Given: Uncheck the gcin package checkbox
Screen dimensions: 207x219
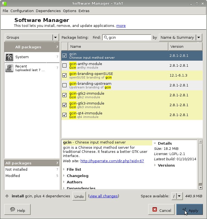Looking at the screenshot, I should click(x=65, y=56).
